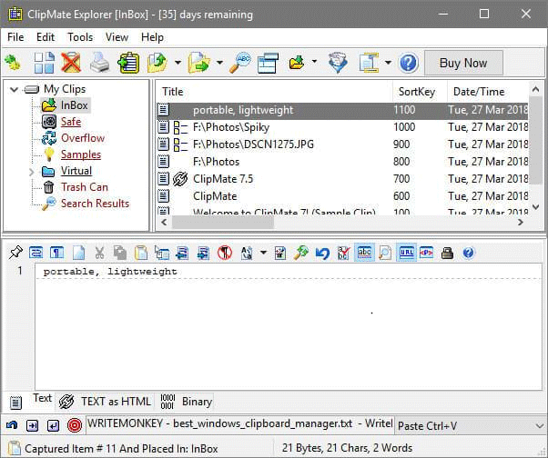Viewport: 548px width, 458px height.
Task: Click the scissors cut icon in editor toolbar
Action: (98, 253)
